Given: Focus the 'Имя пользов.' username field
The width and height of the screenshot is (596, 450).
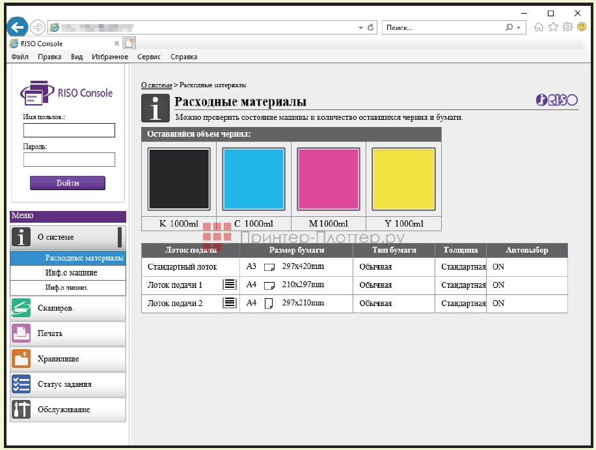Looking at the screenshot, I should pyautogui.click(x=69, y=130).
